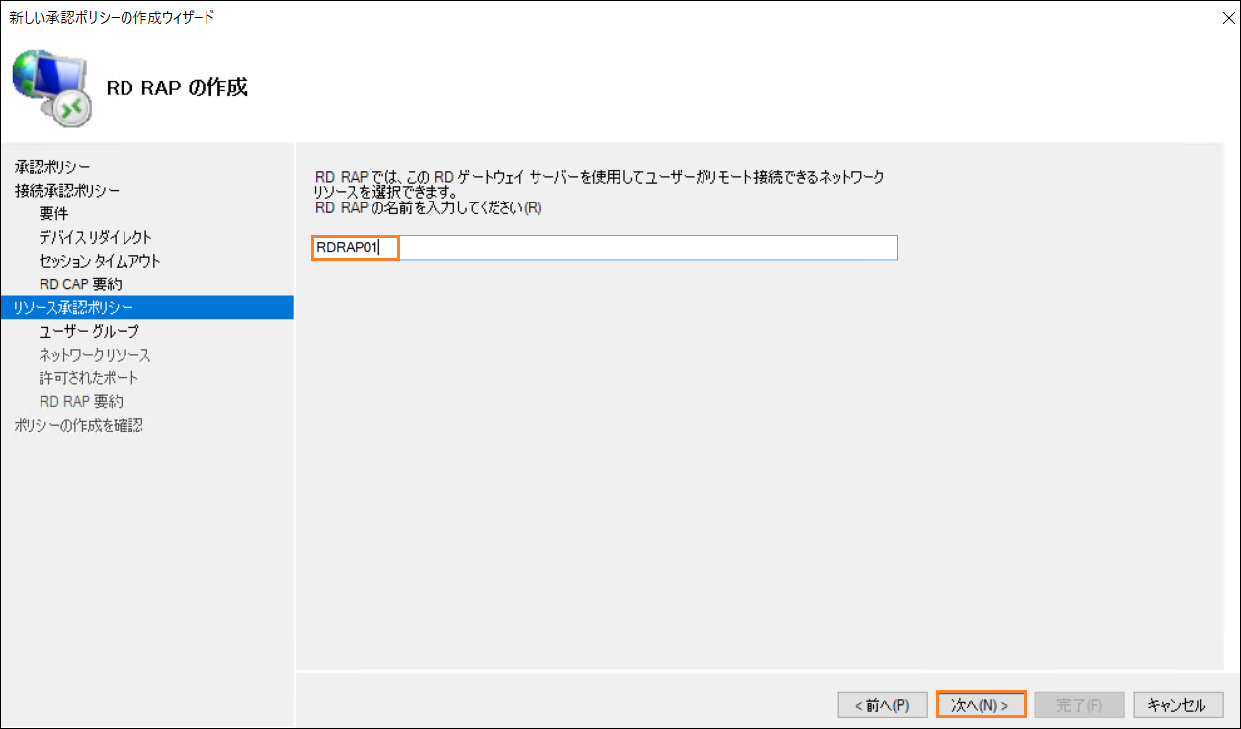Click the disabled 完了(F) button
1241x729 pixels.
[1078, 705]
